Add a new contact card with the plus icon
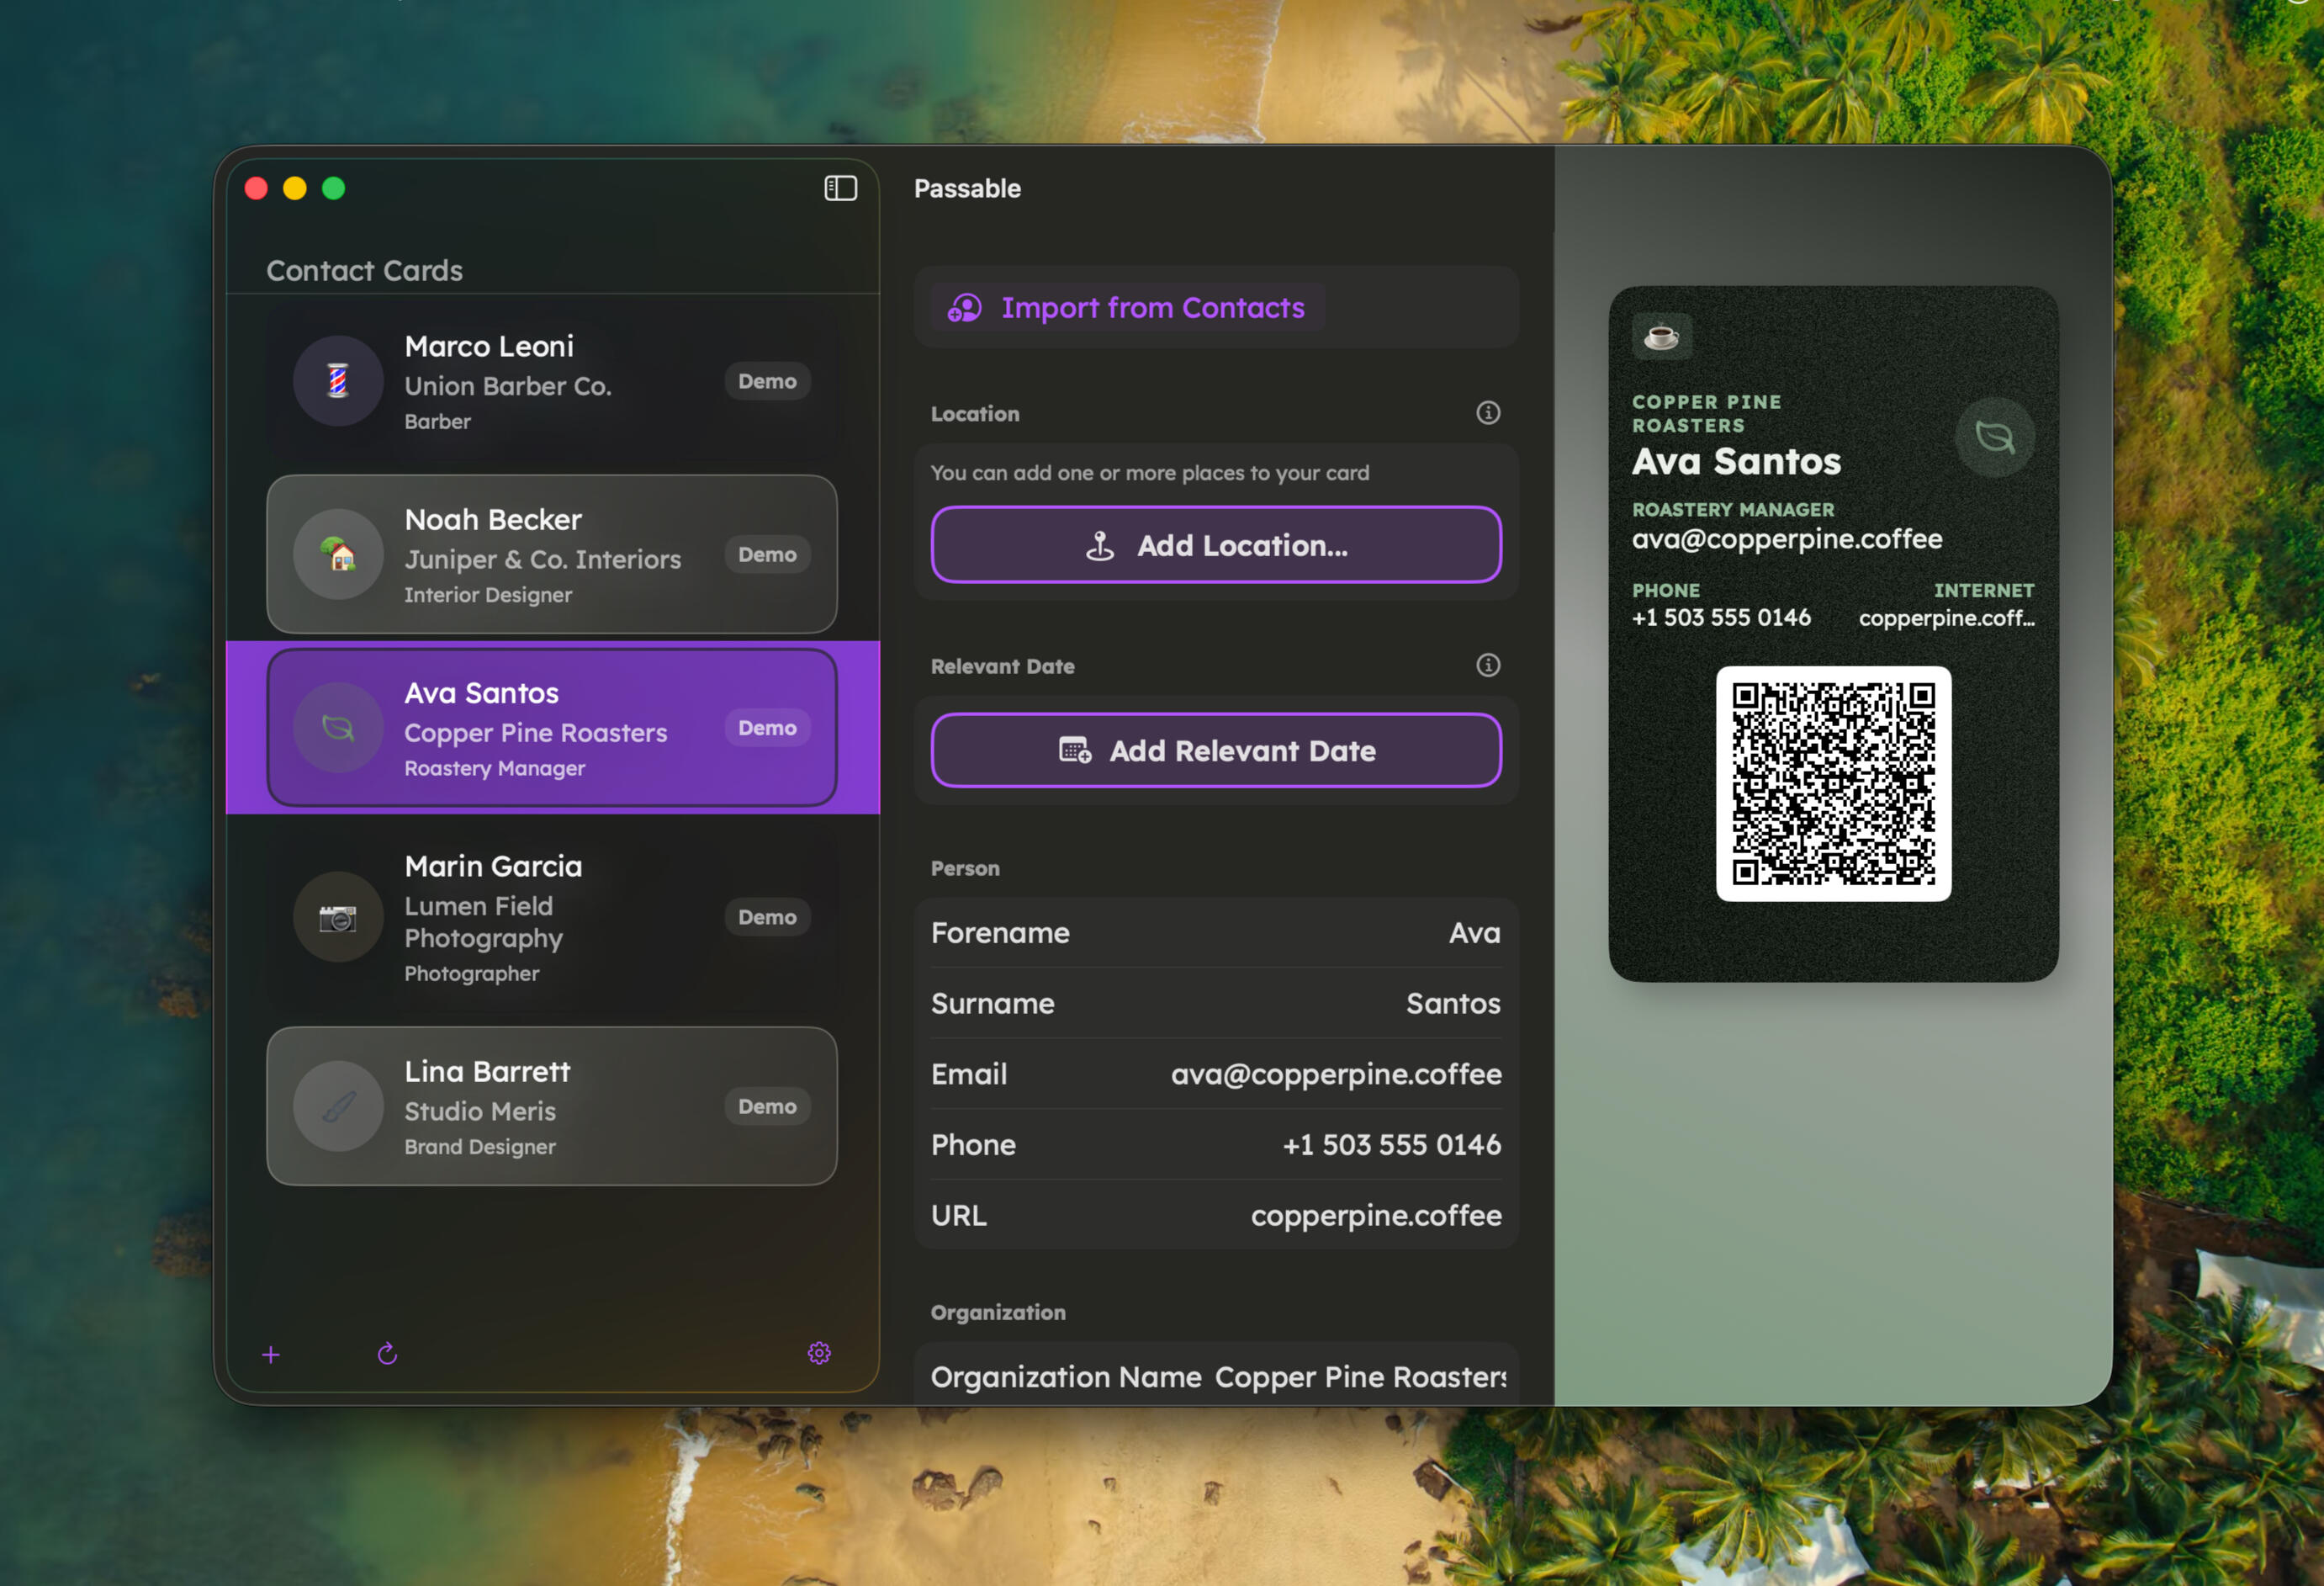Image resolution: width=2324 pixels, height=1586 pixels. [x=271, y=1354]
